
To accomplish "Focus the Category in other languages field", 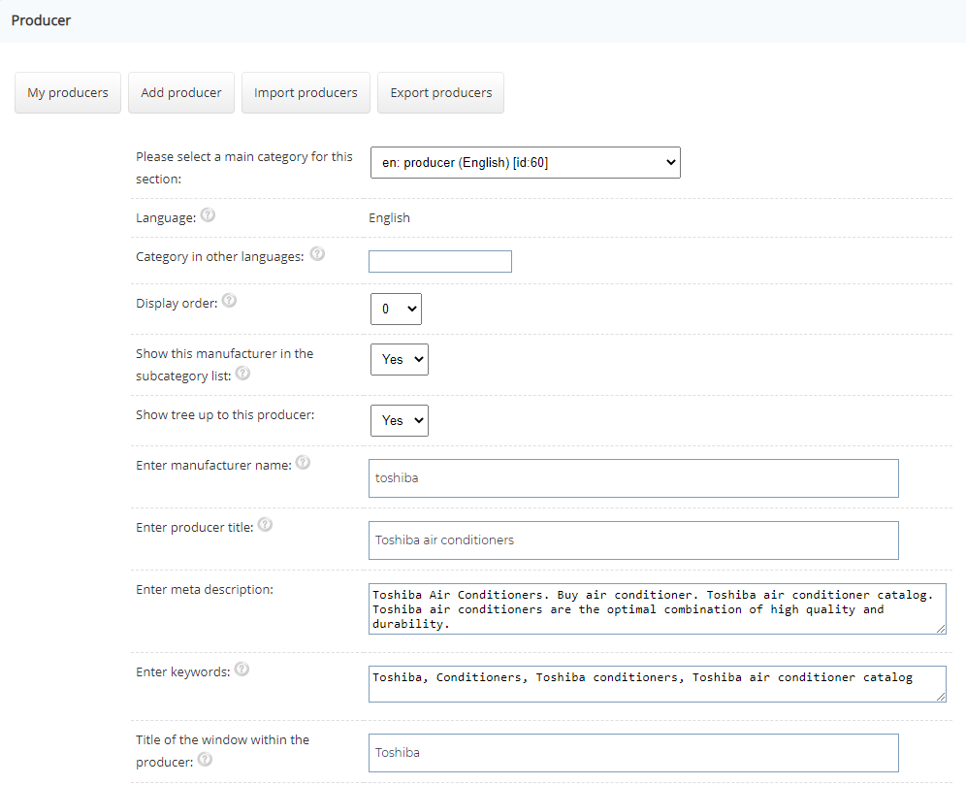I will (440, 261).
